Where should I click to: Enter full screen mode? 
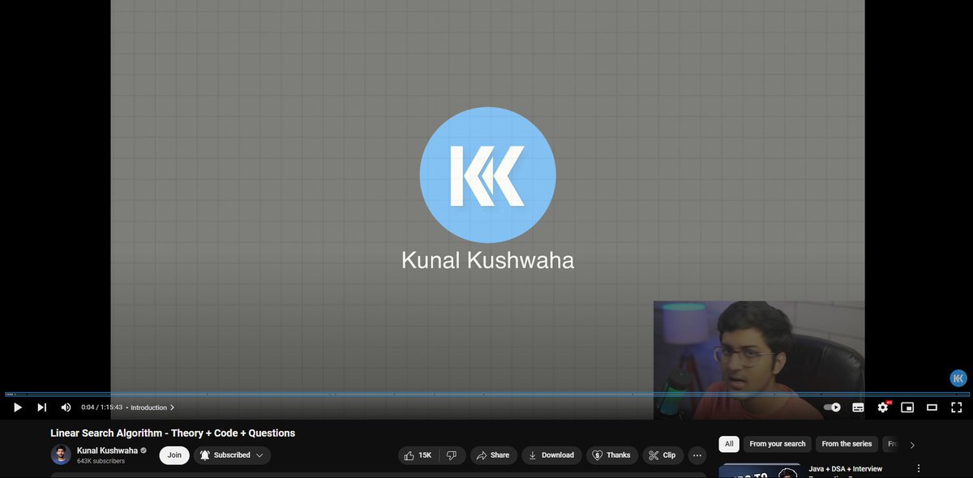point(956,408)
